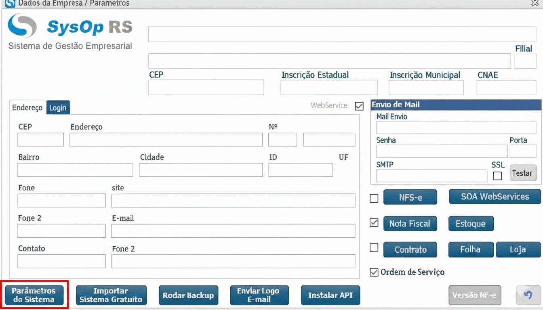The image size is (543, 310).
Task: Uncheck the Nota Fiscal checkbox
Action: point(374,222)
